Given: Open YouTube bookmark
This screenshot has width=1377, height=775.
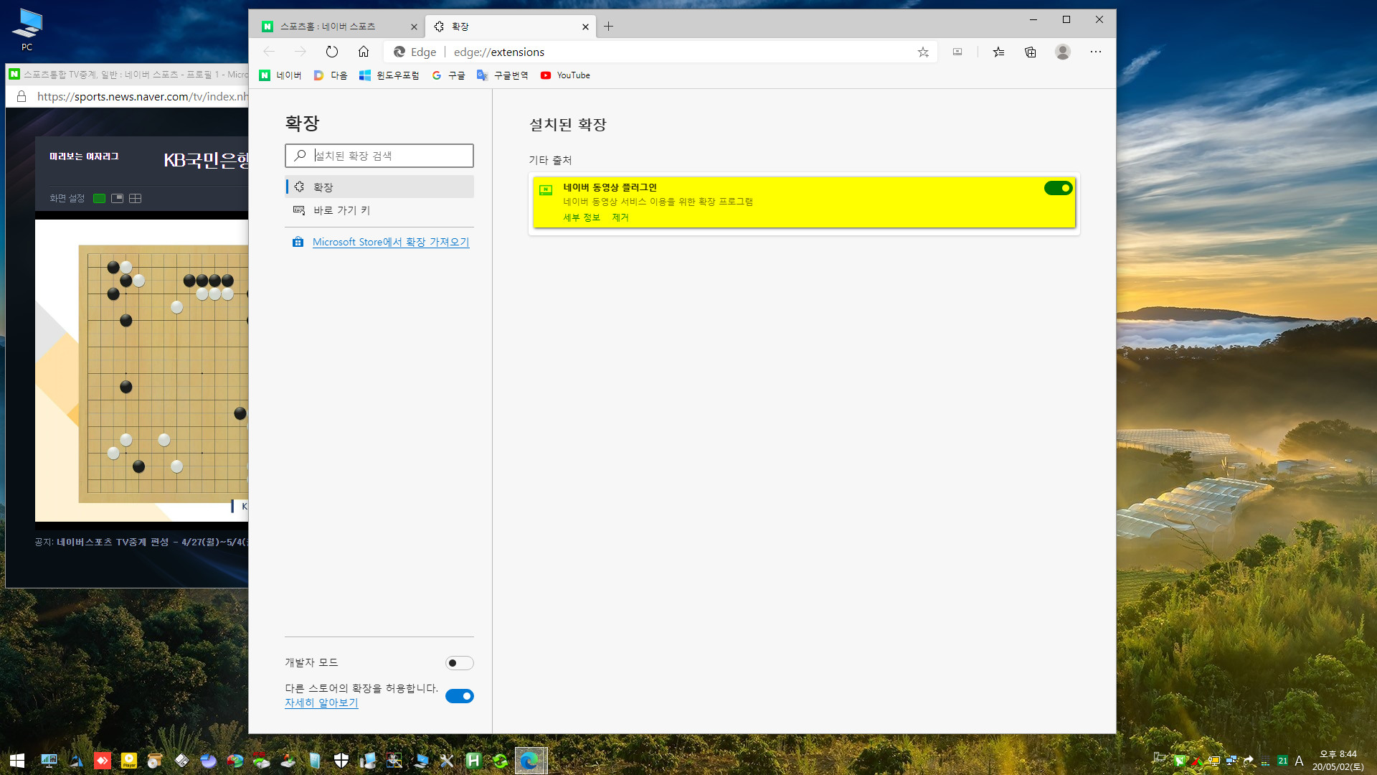Looking at the screenshot, I should [565, 75].
